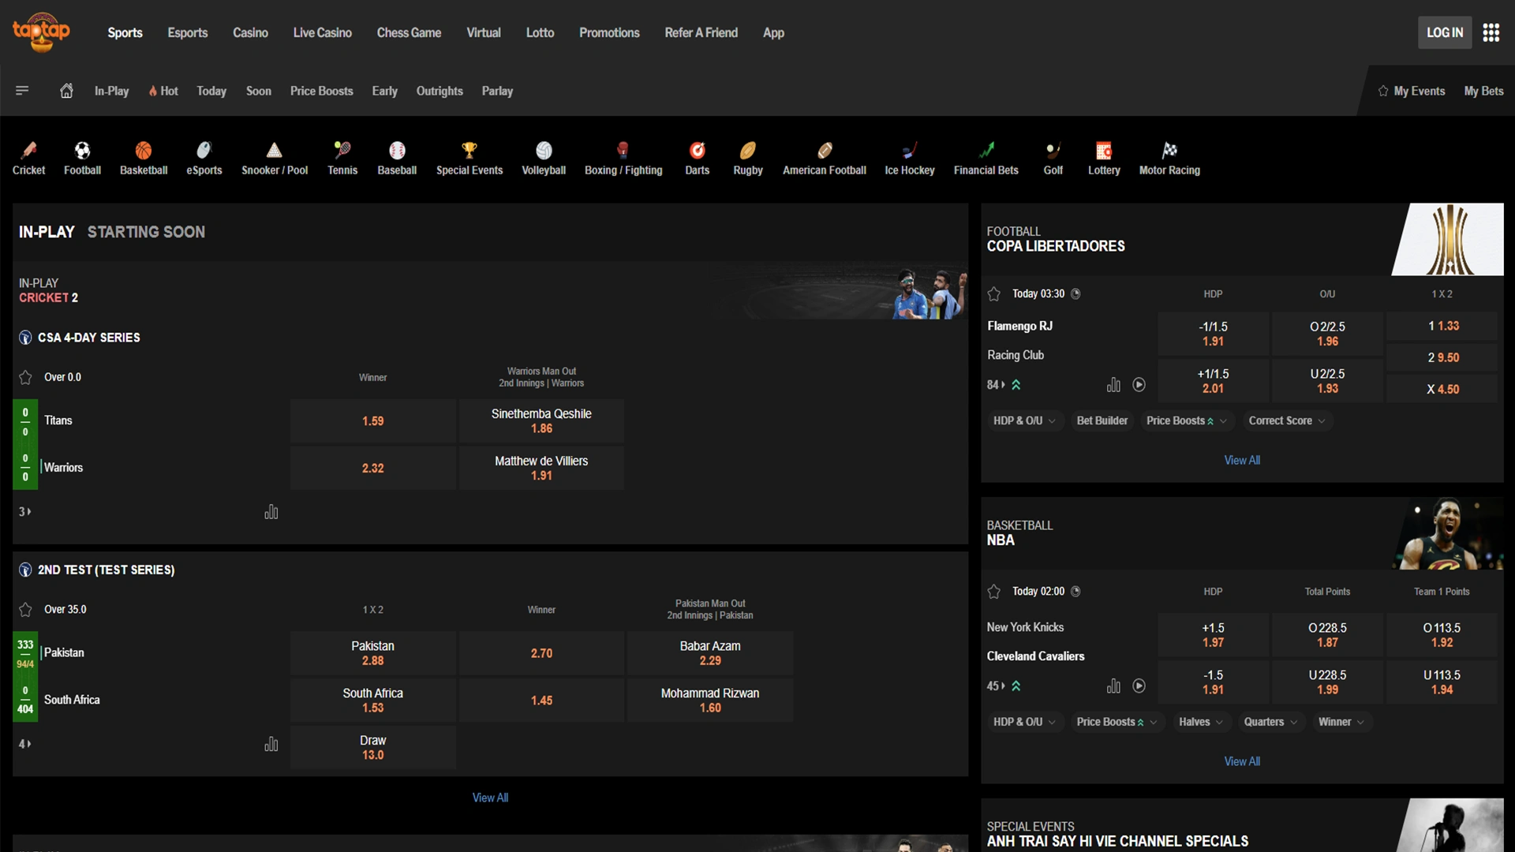Favorite the Knicks vs Cavaliers game star
Image resolution: width=1515 pixels, height=852 pixels.
(993, 592)
